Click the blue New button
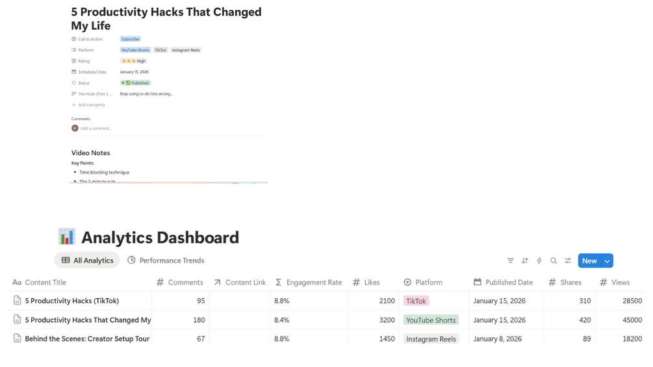Screen dimensions: 653x367 (589, 260)
